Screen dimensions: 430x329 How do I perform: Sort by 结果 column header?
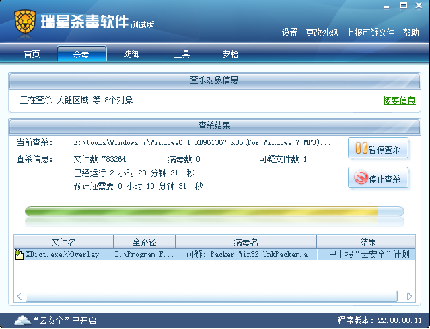[366, 242]
